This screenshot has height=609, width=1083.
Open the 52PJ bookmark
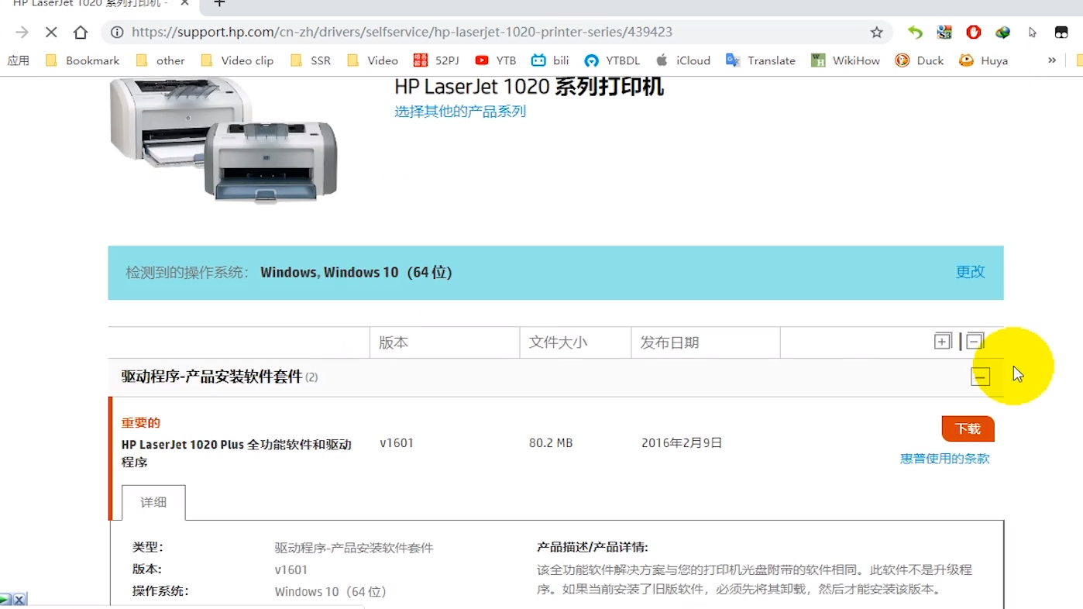click(x=437, y=60)
